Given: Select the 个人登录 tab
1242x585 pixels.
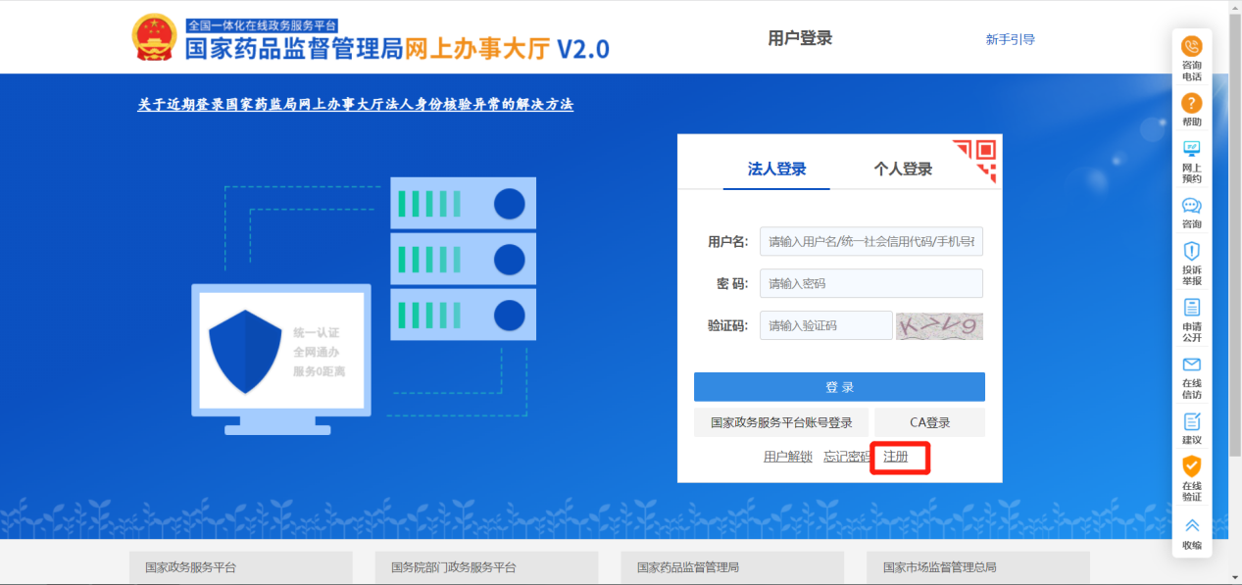Looking at the screenshot, I should (x=903, y=169).
